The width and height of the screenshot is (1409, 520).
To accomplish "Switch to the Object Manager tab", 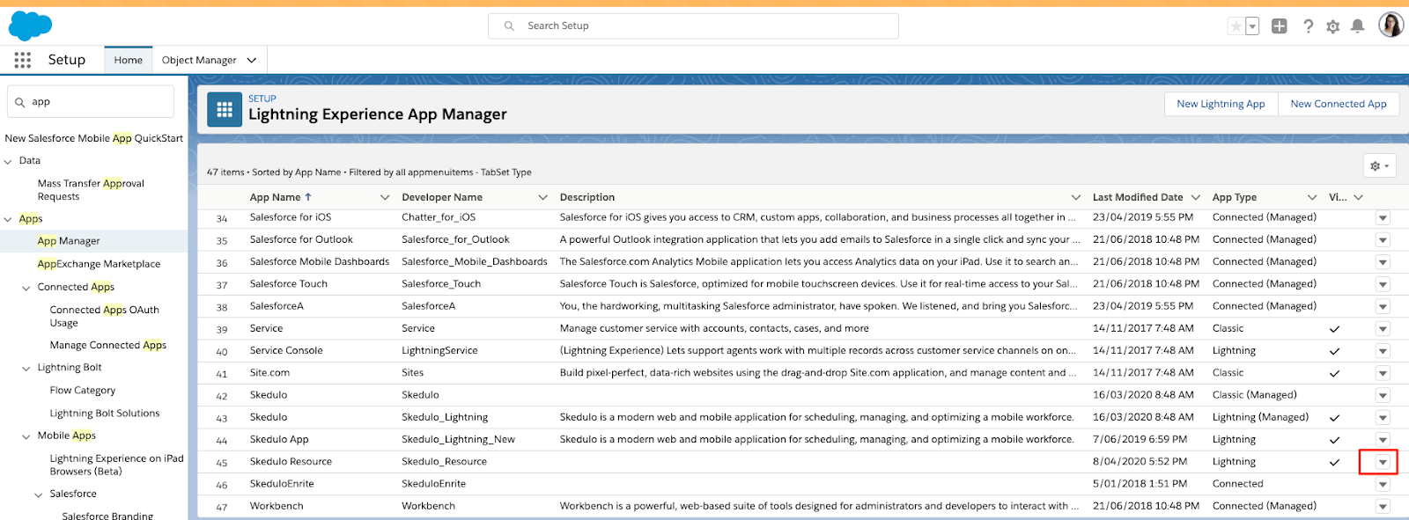I will click(x=199, y=60).
